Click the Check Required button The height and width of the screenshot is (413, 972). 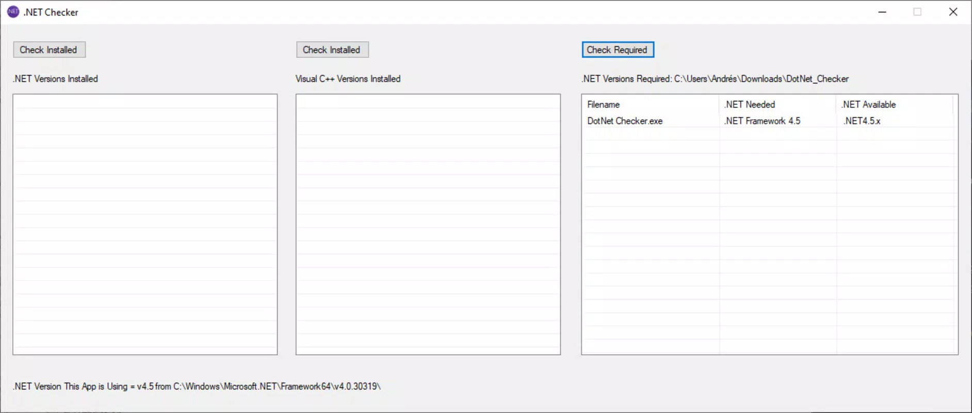[618, 50]
